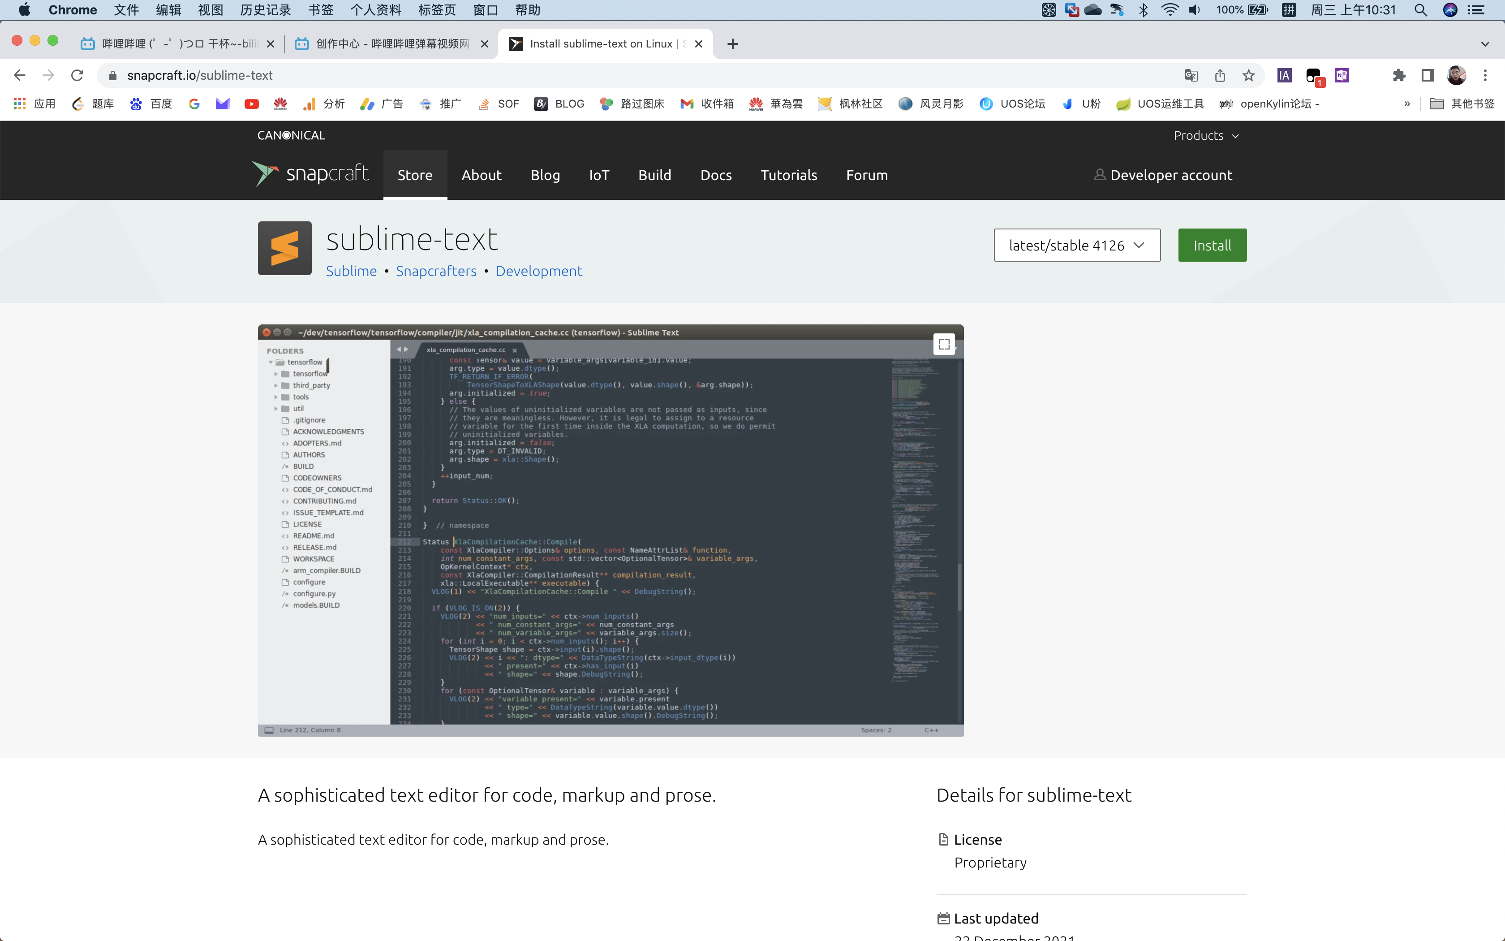The image size is (1505, 941).
Task: Click the snapcraft logo
Action: click(x=310, y=174)
